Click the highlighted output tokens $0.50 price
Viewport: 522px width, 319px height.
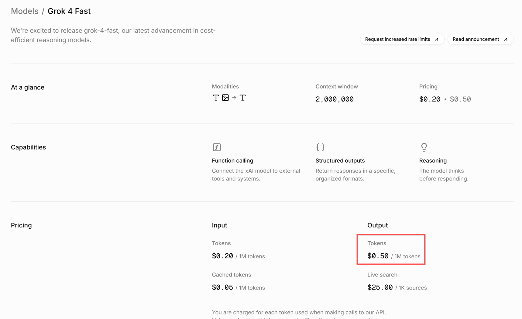(378, 256)
